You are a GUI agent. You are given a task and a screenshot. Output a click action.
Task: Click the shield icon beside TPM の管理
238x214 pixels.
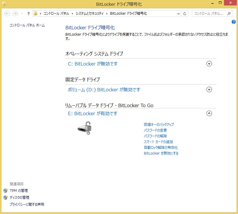(x=5, y=190)
